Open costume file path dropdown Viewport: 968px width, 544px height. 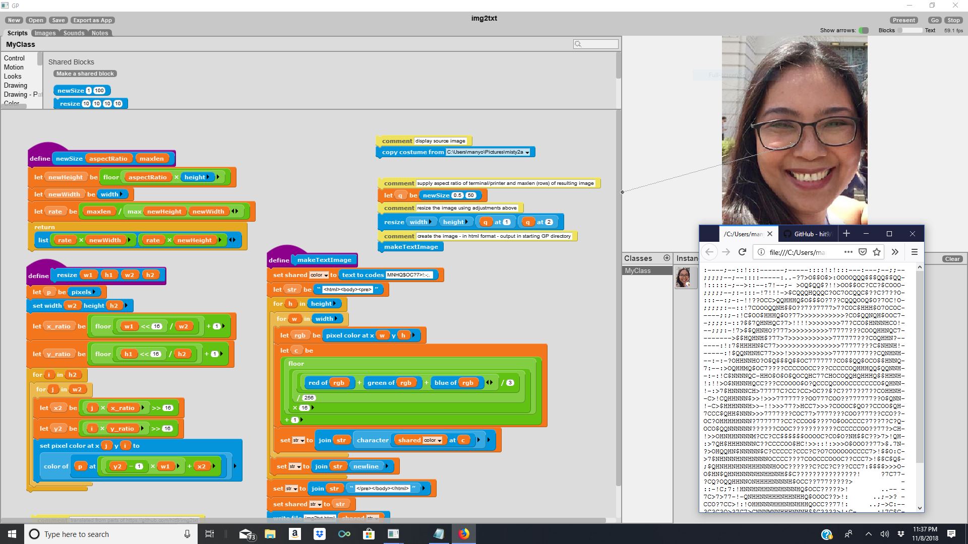(x=527, y=152)
